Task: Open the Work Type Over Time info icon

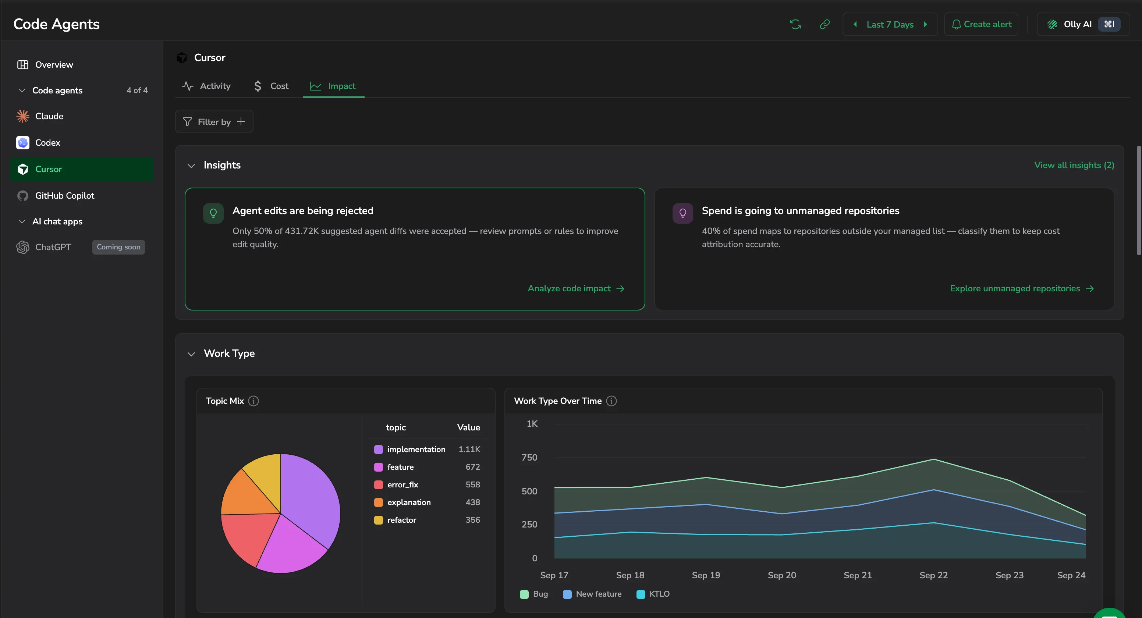Action: (611, 401)
